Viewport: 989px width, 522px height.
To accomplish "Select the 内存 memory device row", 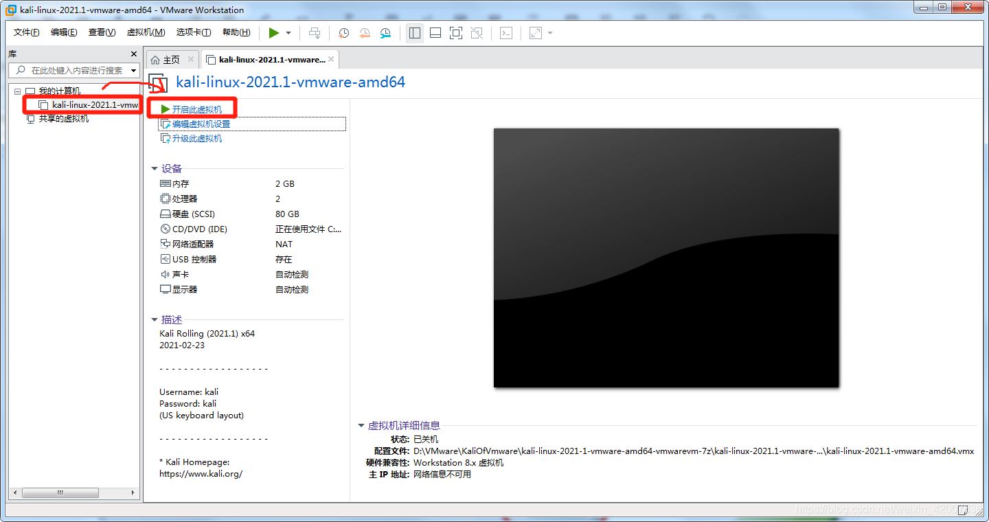I will coord(251,183).
